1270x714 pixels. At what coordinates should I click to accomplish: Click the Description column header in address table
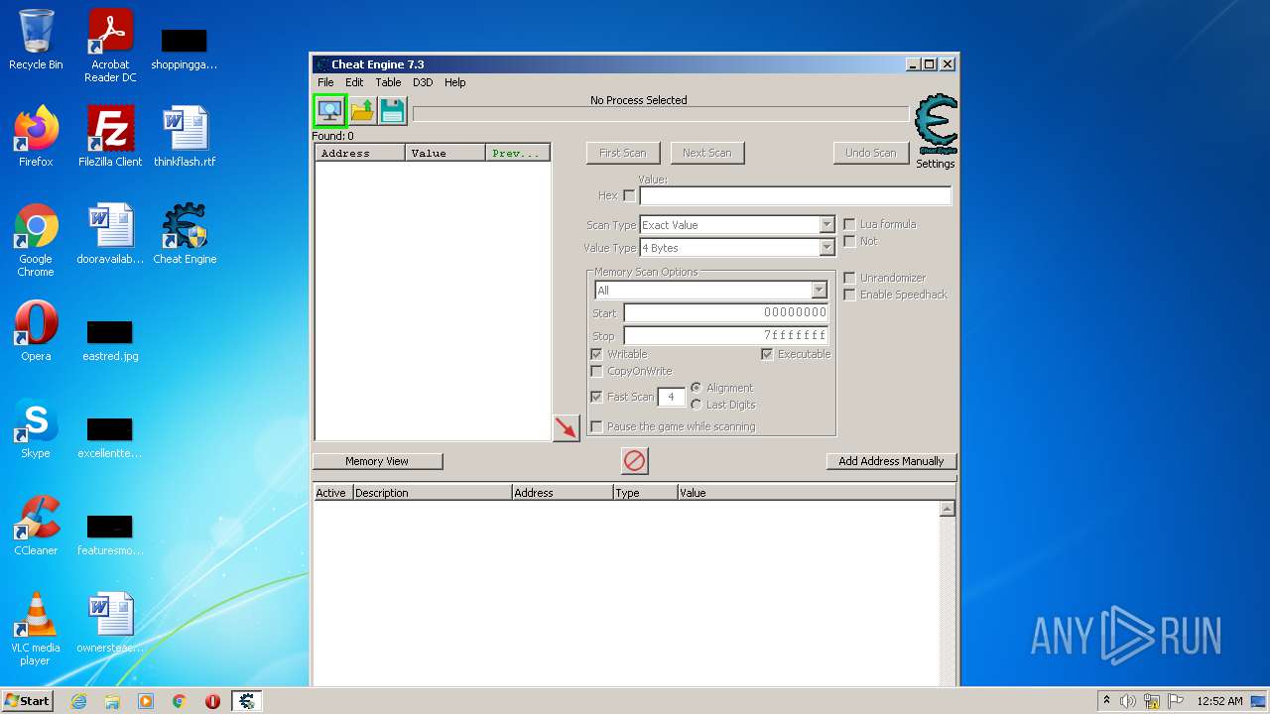432,493
